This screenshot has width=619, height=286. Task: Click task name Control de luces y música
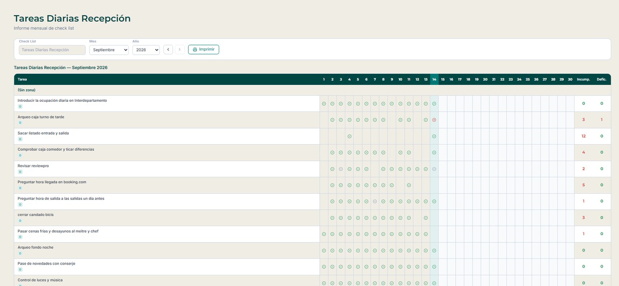[40, 280]
